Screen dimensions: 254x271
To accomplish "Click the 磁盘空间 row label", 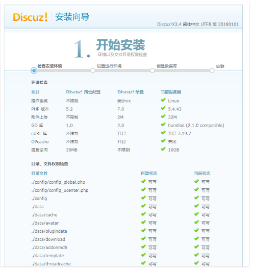I will (x=39, y=150).
